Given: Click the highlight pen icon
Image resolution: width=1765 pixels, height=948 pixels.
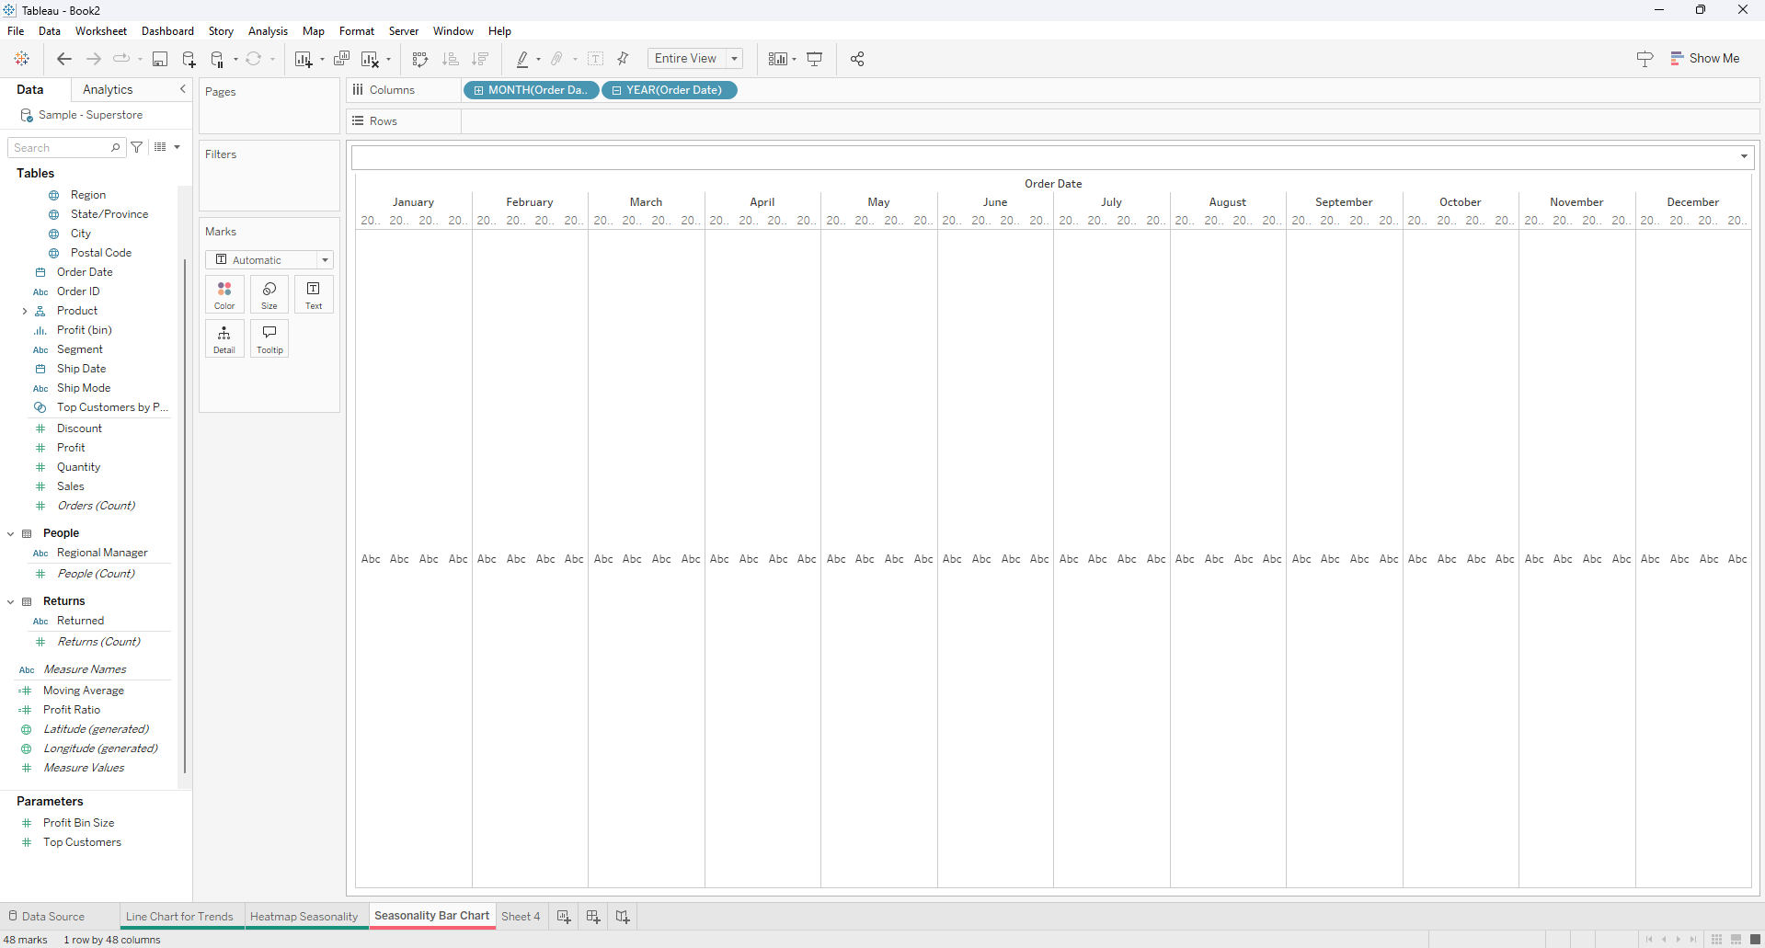Looking at the screenshot, I should click(522, 59).
